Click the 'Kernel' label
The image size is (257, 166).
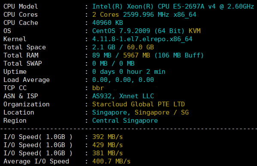[x=15, y=39]
